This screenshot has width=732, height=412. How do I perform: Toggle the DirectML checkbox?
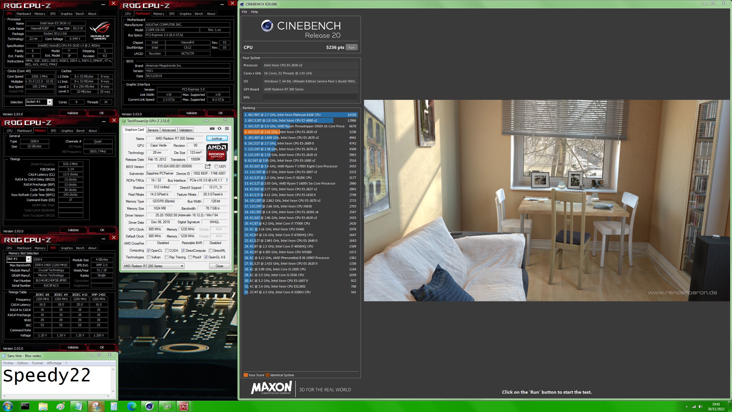pyautogui.click(x=210, y=251)
